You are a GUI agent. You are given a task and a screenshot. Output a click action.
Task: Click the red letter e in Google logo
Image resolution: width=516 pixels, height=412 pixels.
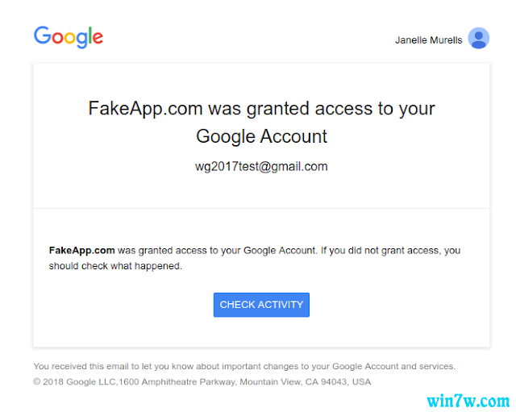[98, 38]
